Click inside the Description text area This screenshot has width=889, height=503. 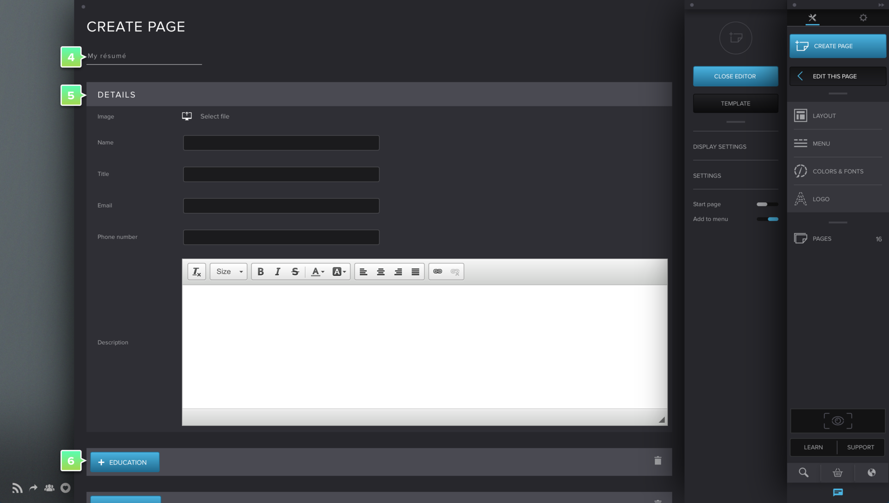click(425, 347)
